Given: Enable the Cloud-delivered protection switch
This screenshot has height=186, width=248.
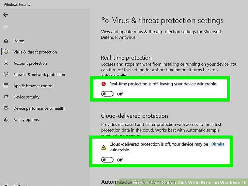Looking at the screenshot, I should (x=107, y=160).
